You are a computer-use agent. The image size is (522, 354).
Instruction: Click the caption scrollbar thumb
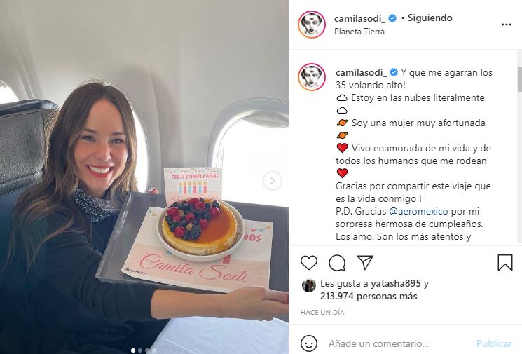[x=520, y=79]
